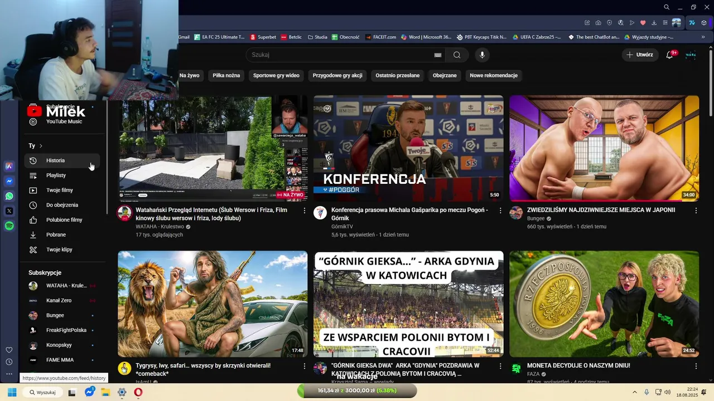Screen dimensions: 714x401
Task: Select the Ostatnio przesłane chip
Action: (398, 75)
